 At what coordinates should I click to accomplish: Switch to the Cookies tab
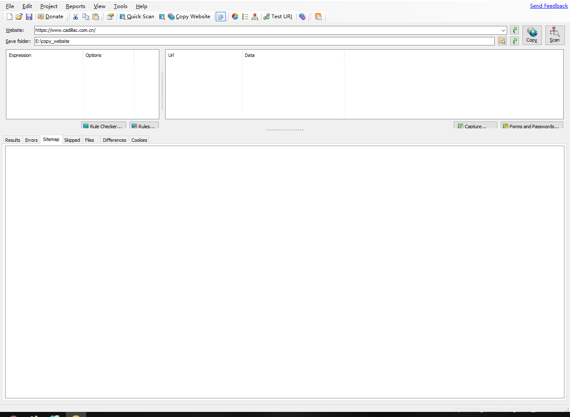(x=139, y=140)
